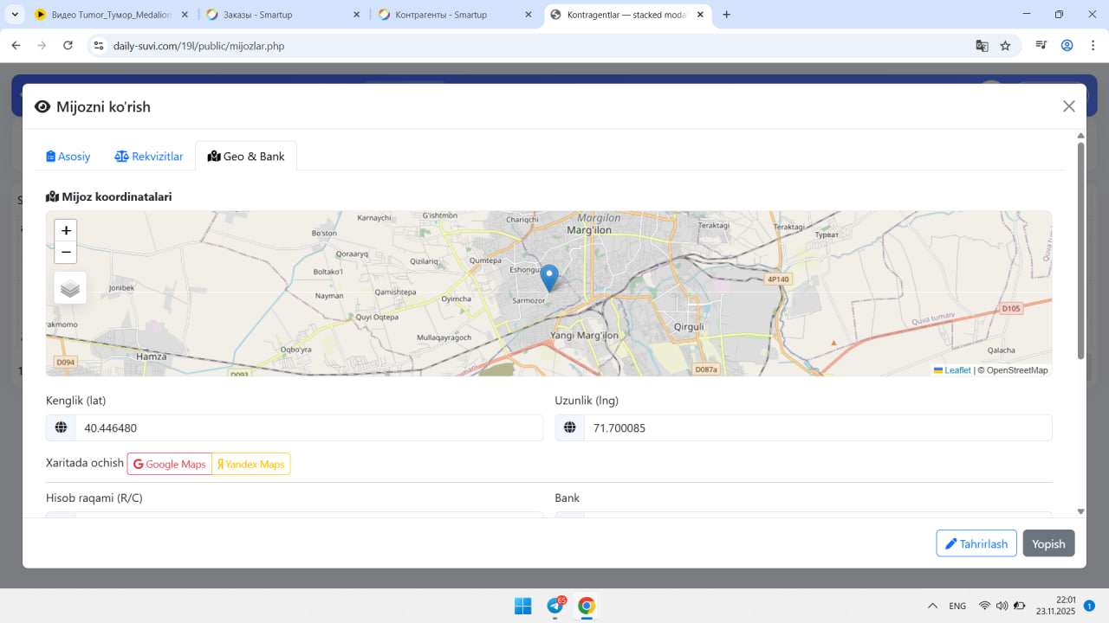Click the blue location marker pin
The image size is (1109, 623).
(x=548, y=277)
